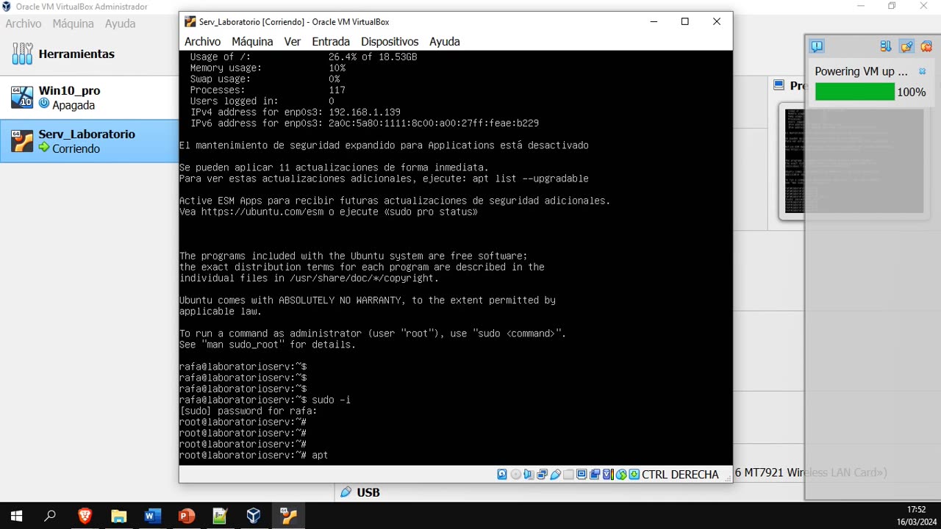Image resolution: width=941 pixels, height=529 pixels.
Task: Open the Dispositivos menu
Action: coord(390,42)
